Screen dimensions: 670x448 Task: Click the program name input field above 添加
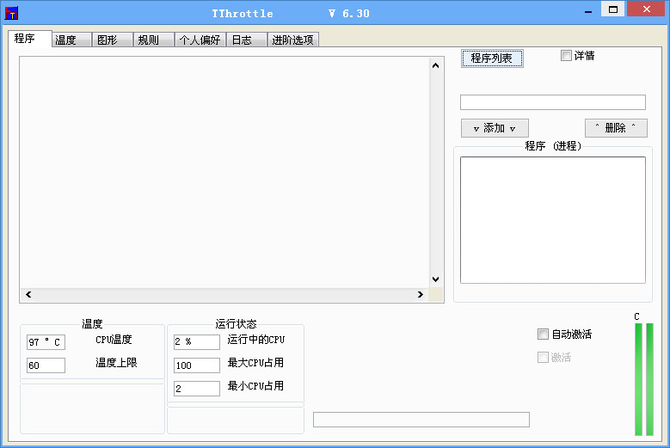click(x=553, y=102)
